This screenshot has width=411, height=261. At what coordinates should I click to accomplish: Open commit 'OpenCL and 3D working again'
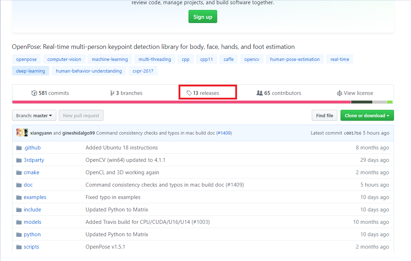tap(122, 172)
